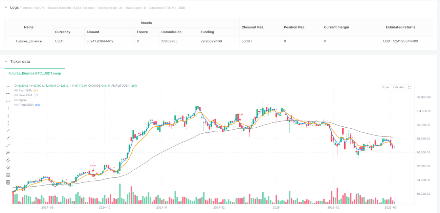Click the Order button on chart
Viewport: 440px width, 213px height.
point(385,87)
